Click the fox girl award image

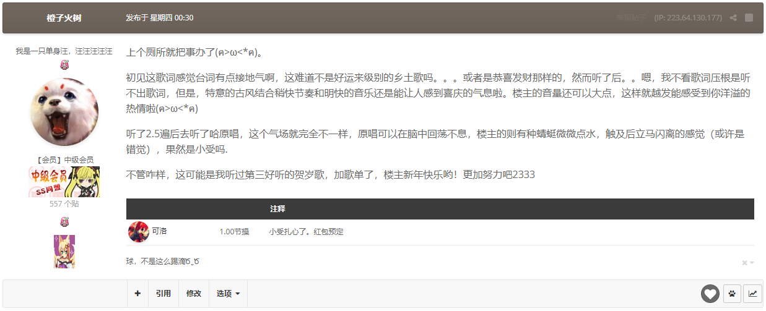[x=64, y=251]
